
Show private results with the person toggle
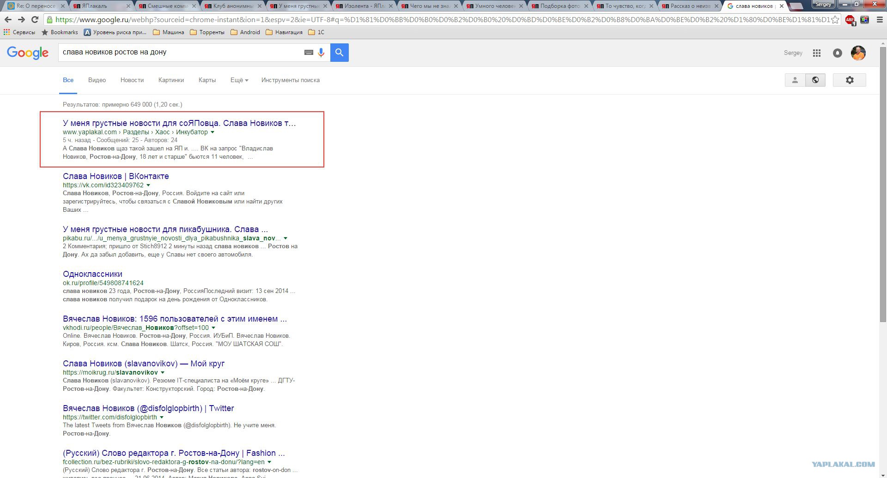coord(795,80)
